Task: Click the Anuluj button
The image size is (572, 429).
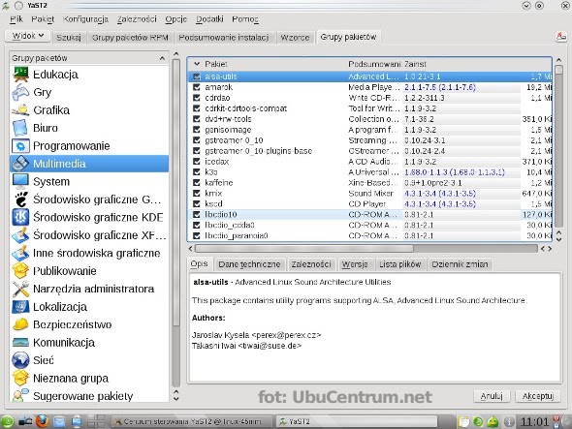Action: coord(492,396)
